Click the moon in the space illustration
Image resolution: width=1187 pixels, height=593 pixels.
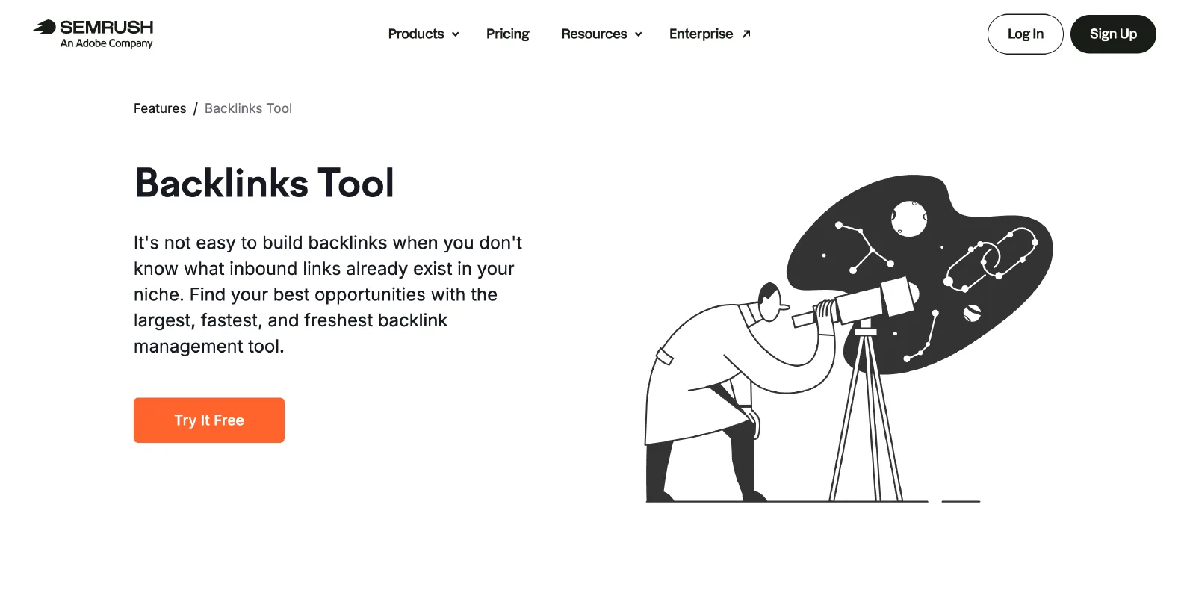click(909, 219)
